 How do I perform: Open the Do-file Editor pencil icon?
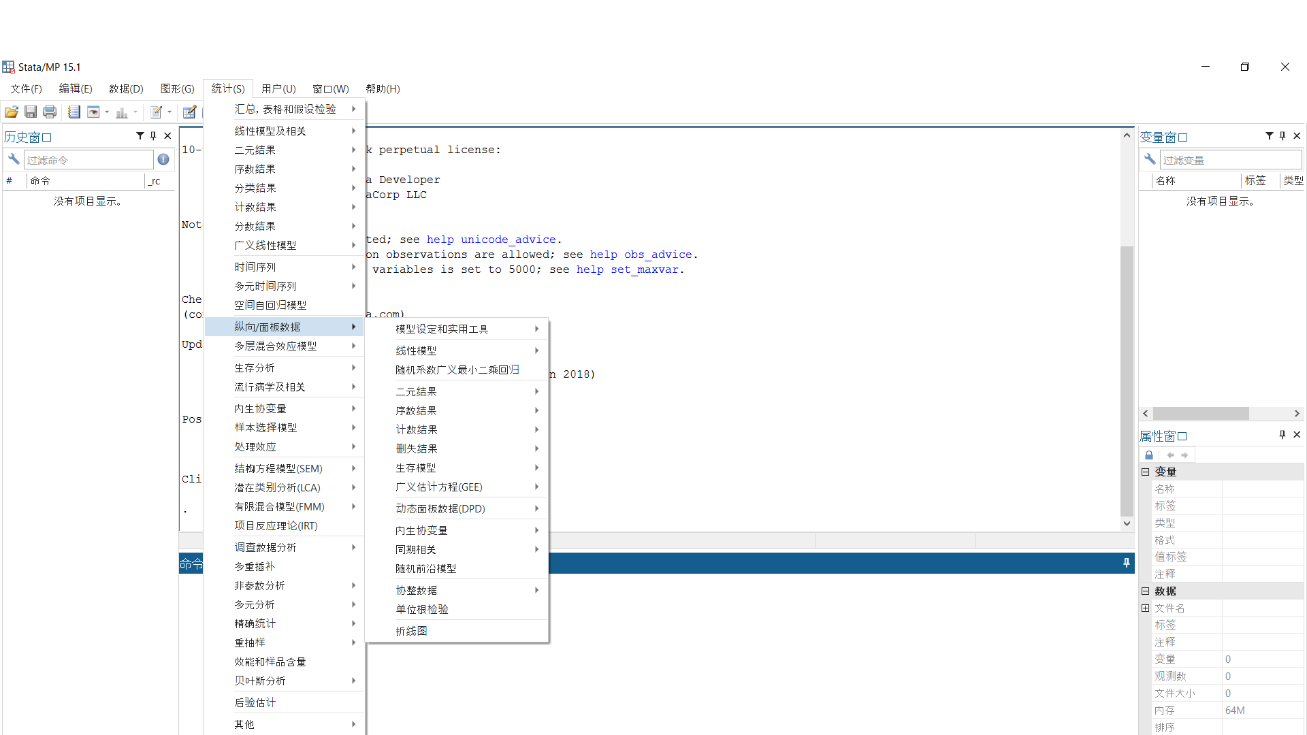[x=157, y=112]
